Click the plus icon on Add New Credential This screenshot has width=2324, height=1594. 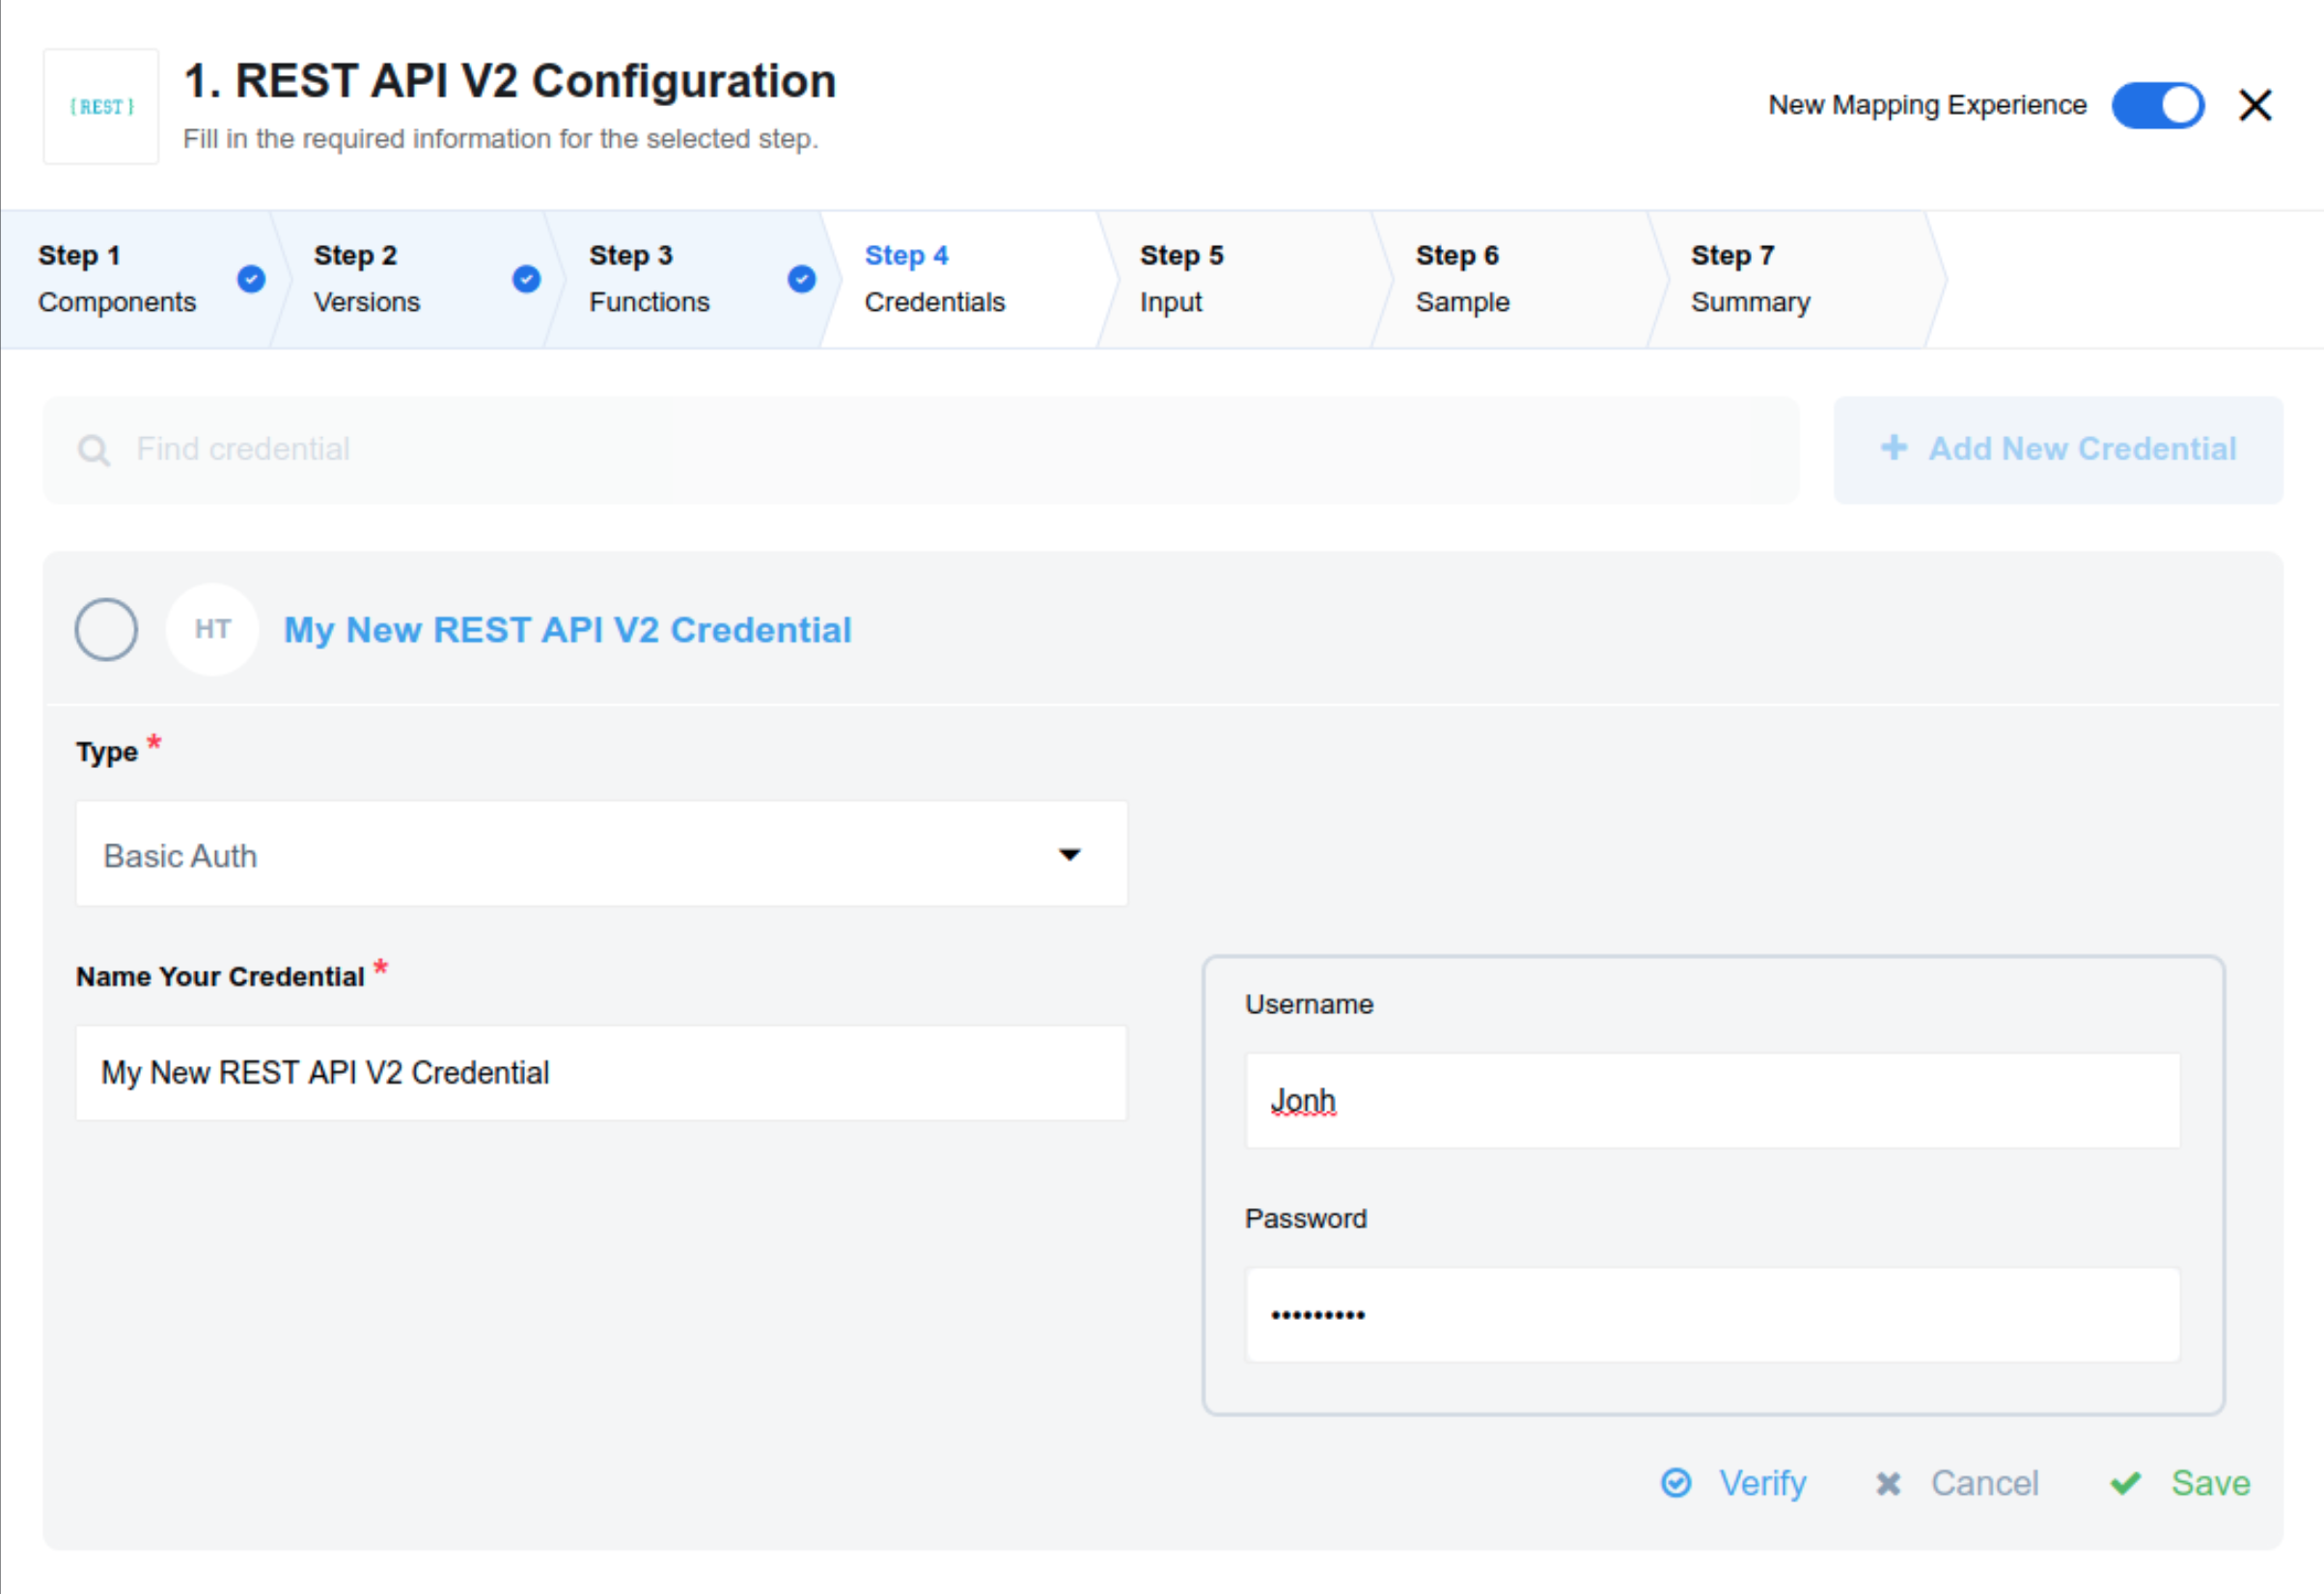coord(1896,448)
